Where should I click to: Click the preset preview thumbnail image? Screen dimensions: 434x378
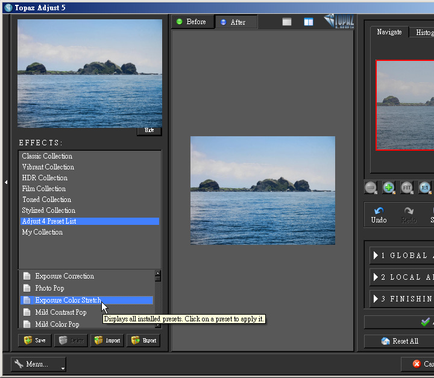90,74
